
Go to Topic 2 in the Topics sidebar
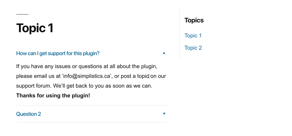[193, 48]
